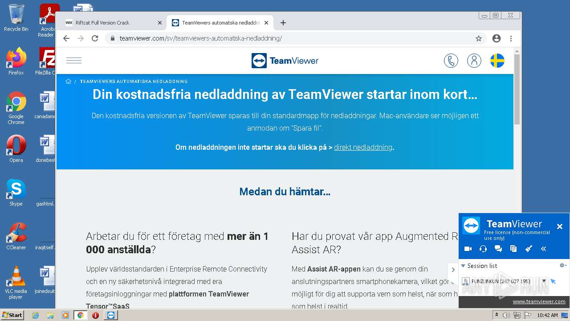This screenshot has width=570, height=321.
Task: Toggle remote control cursor for PUNZUNKUN
Action: click(554, 281)
